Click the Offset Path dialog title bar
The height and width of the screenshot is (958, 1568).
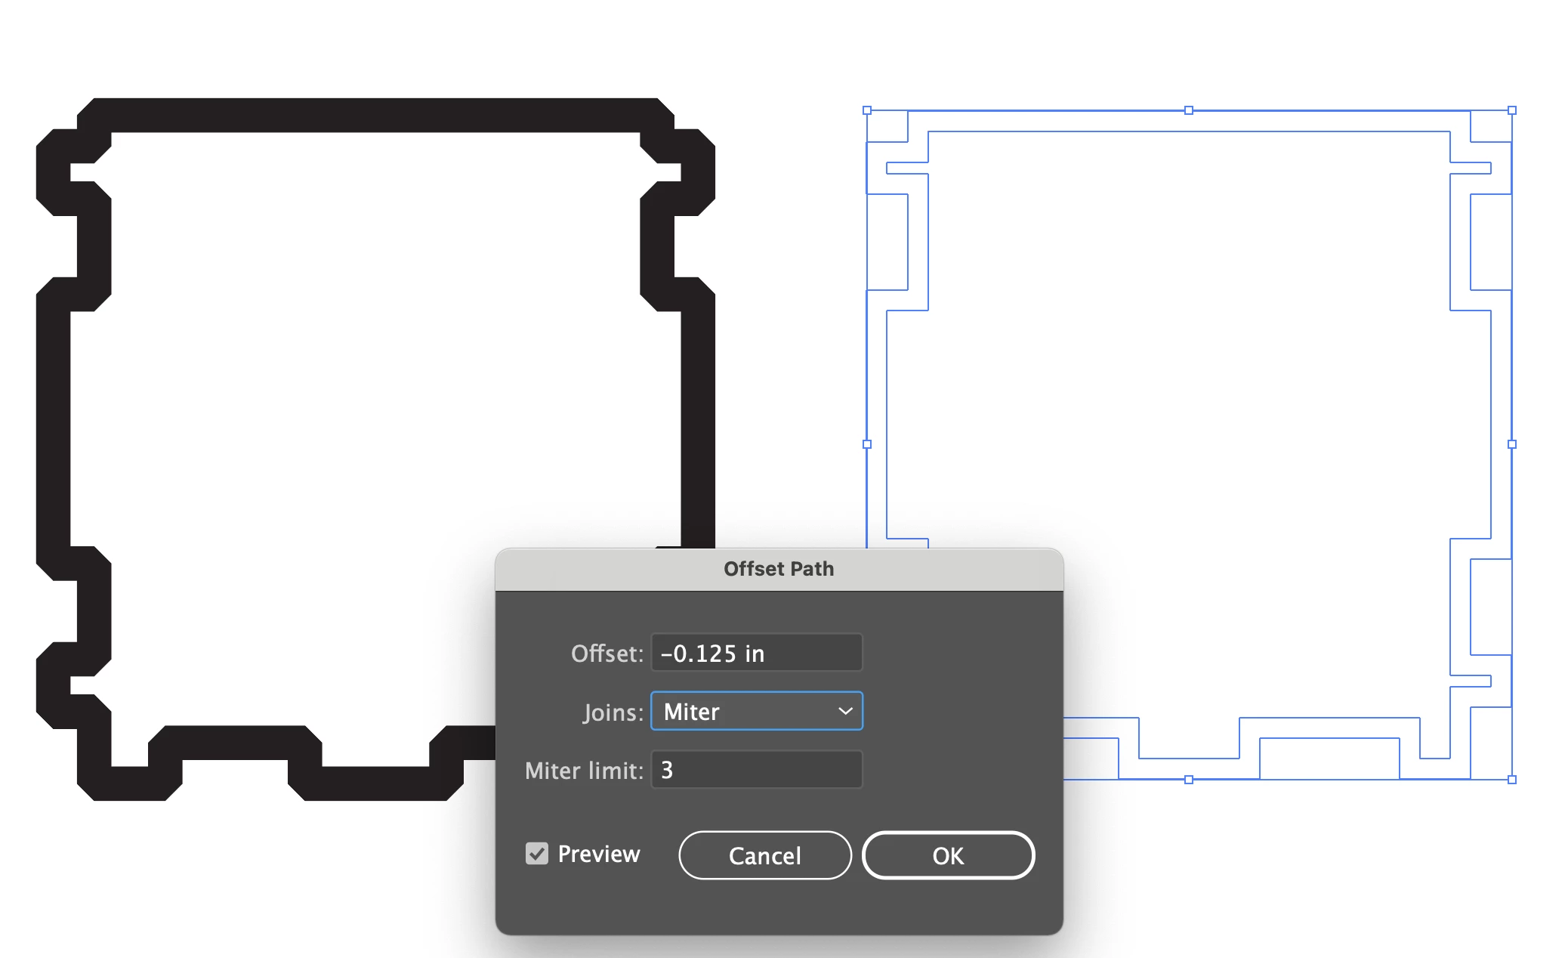pos(779,569)
